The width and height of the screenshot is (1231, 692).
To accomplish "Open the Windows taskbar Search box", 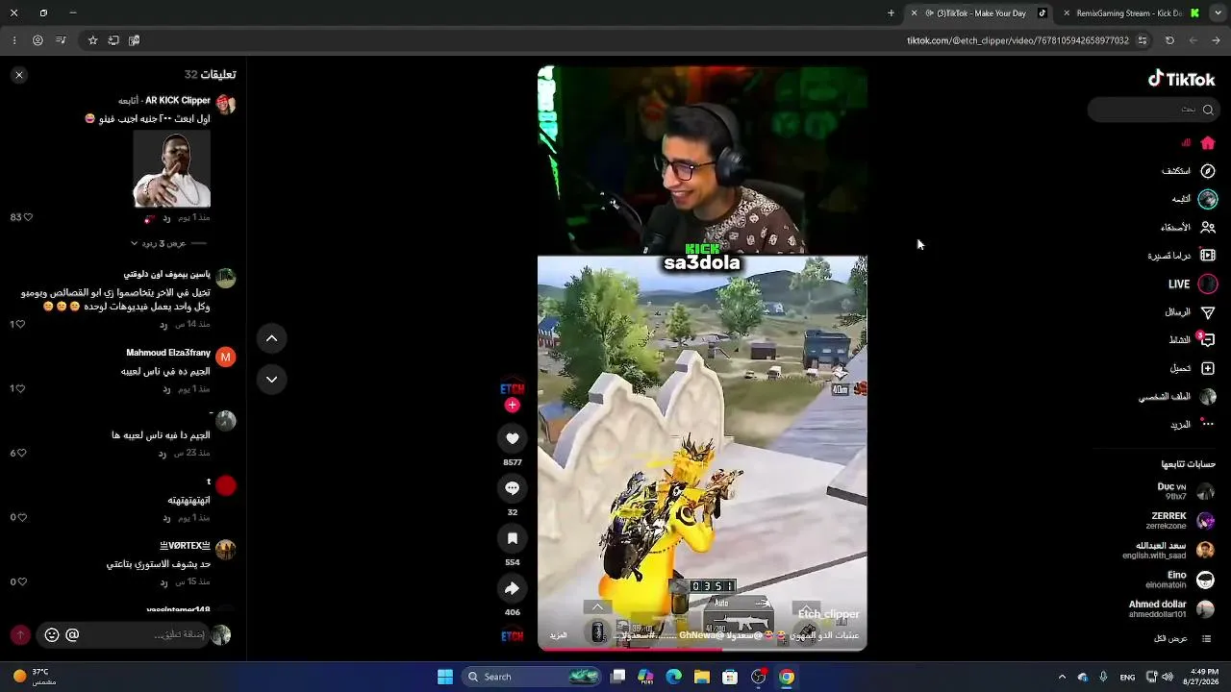I will [532, 677].
